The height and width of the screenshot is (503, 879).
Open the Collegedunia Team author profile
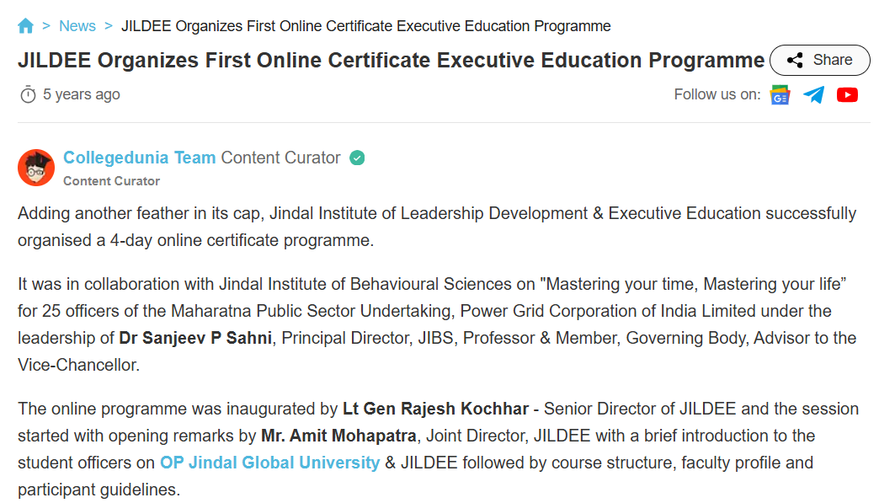(140, 158)
